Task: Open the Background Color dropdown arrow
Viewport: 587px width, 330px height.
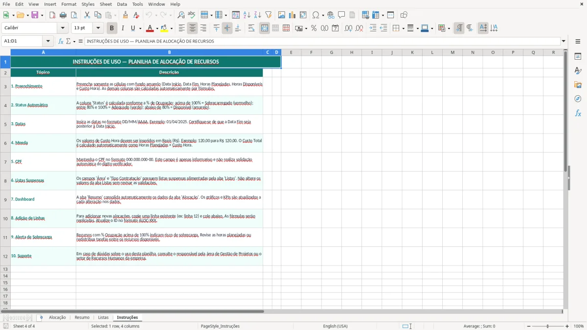Action: 171,28
